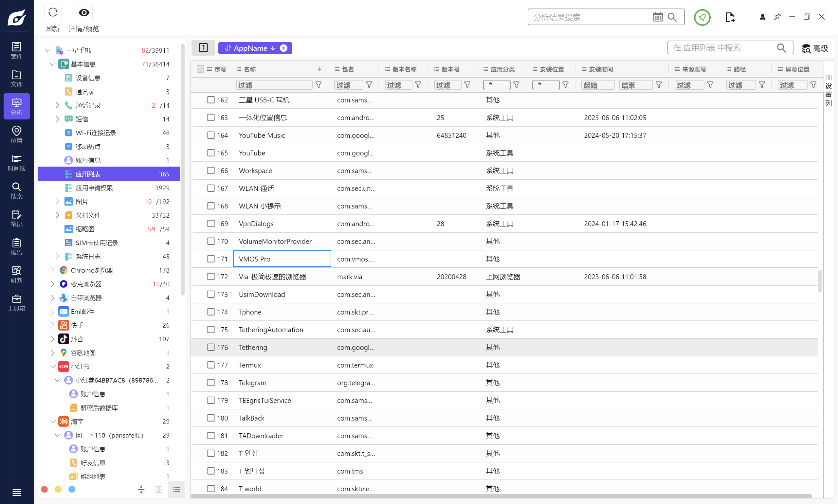This screenshot has height=504, width=838.
Task: Click the hamburger menu at sidebar bottom
Action: pos(17,492)
